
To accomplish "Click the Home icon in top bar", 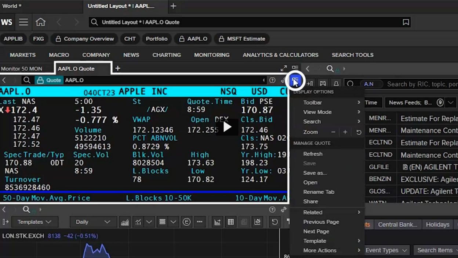I will tap(40, 22).
